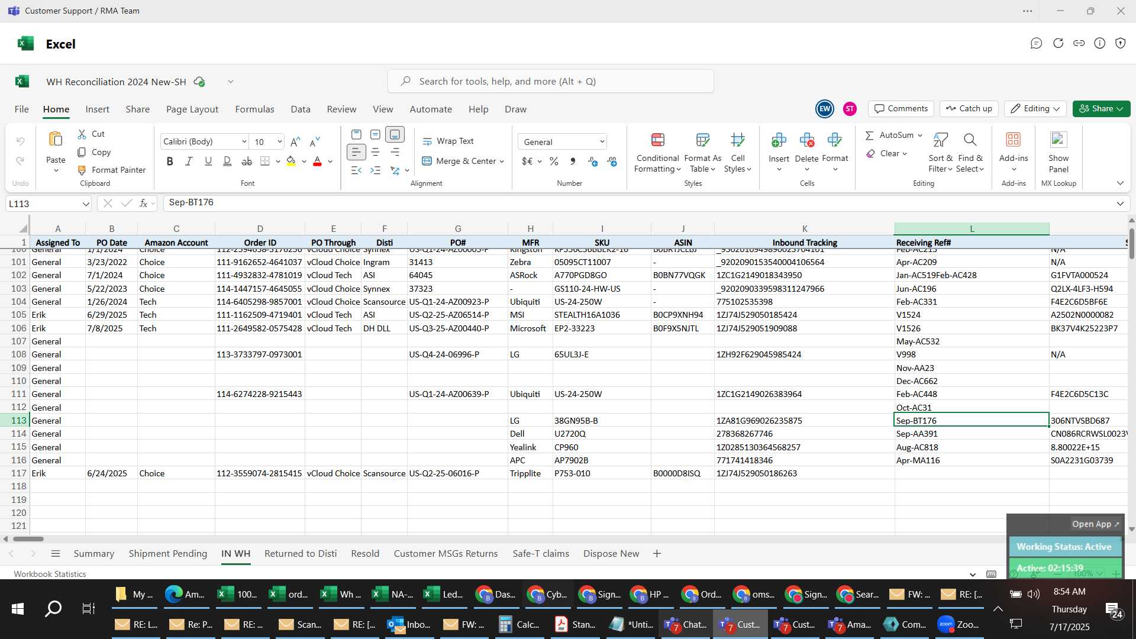This screenshot has height=639, width=1136.
Task: Expand Merge & Center options arrow
Action: pyautogui.click(x=502, y=161)
